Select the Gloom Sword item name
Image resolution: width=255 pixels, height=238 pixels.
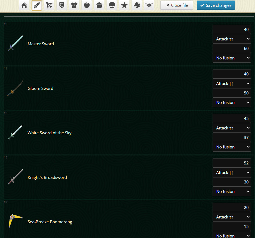(x=41, y=88)
